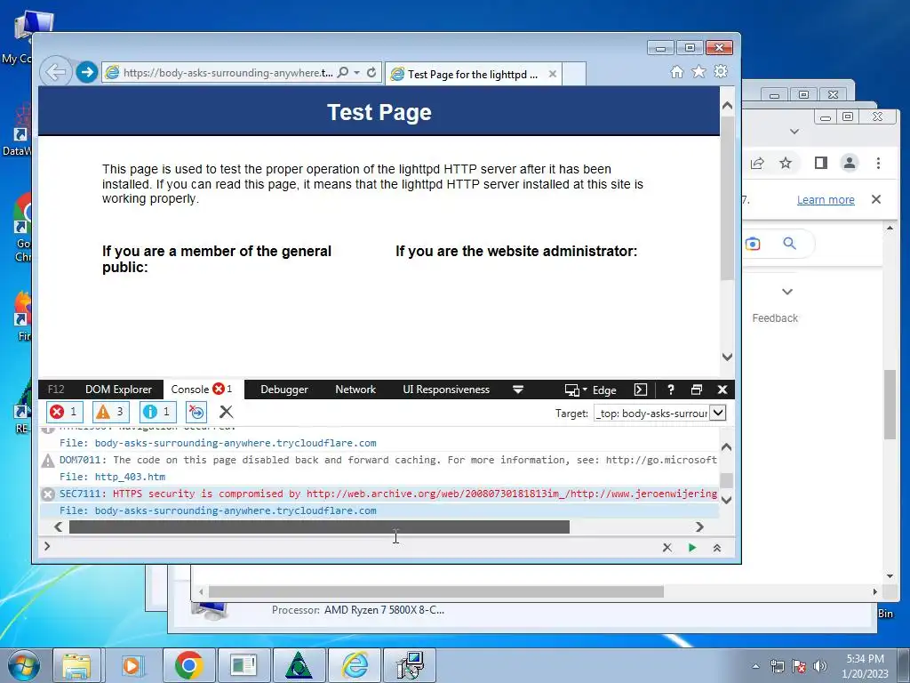Unpin the developer tools window

coord(697,390)
